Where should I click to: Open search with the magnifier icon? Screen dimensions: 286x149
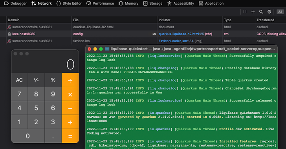pos(261,12)
